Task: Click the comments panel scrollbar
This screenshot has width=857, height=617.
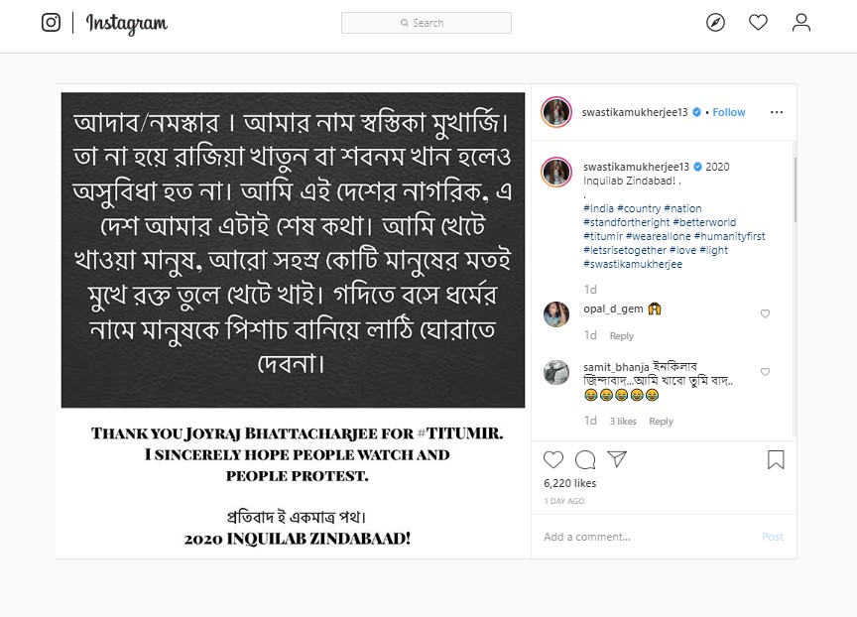Action: (795, 189)
